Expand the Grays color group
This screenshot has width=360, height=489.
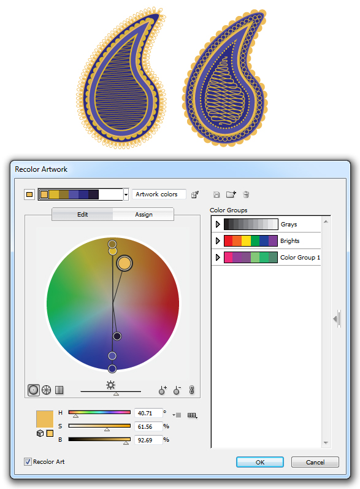click(218, 224)
